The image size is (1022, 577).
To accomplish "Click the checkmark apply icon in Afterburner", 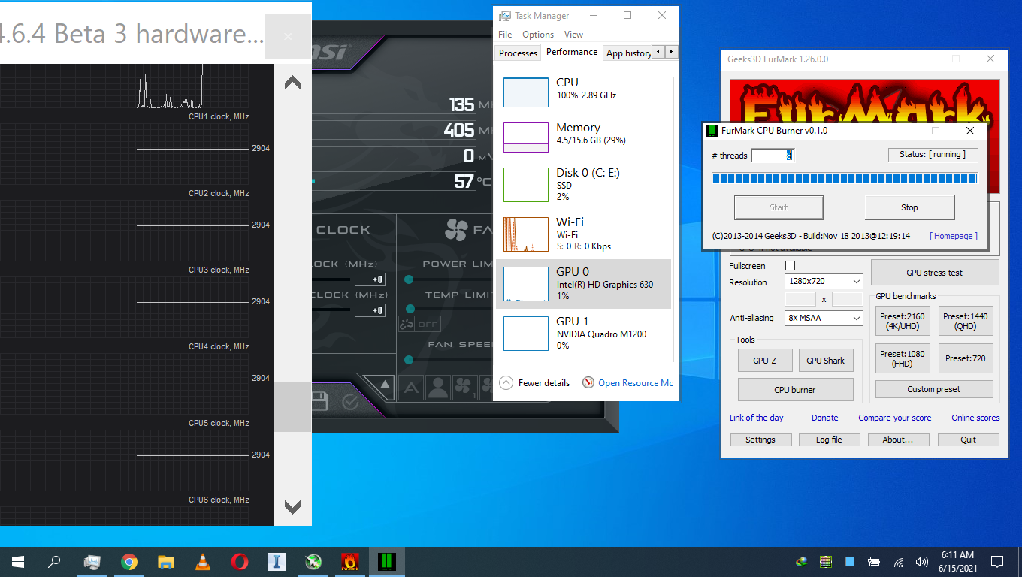I will (x=349, y=400).
